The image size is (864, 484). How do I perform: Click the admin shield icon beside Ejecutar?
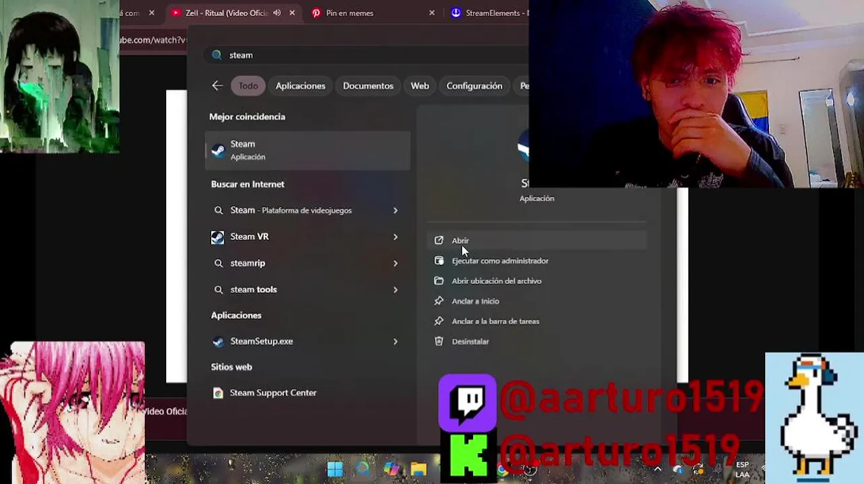[x=439, y=261]
